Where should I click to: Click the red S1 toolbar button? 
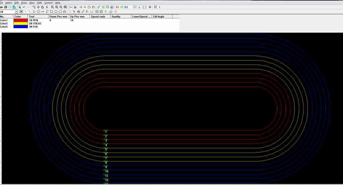click(117, 7)
